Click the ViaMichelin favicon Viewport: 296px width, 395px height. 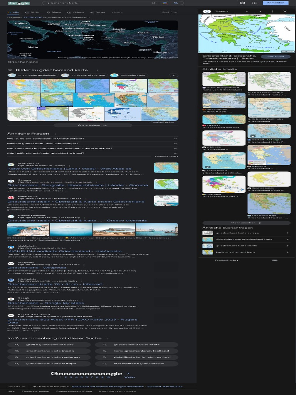click(11, 247)
